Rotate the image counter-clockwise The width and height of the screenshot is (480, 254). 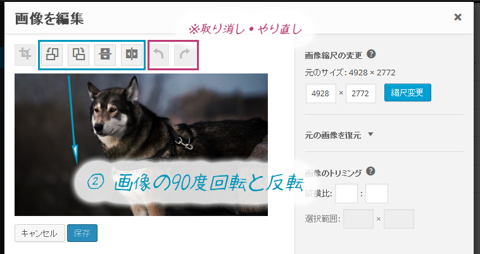coord(53,55)
